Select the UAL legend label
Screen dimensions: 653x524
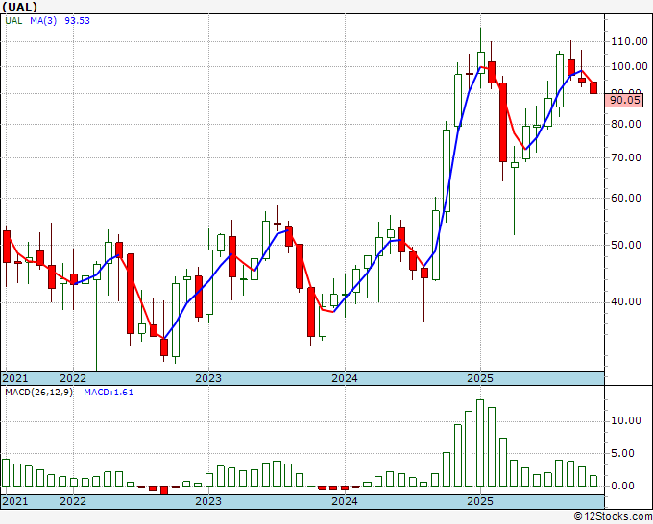13,21
